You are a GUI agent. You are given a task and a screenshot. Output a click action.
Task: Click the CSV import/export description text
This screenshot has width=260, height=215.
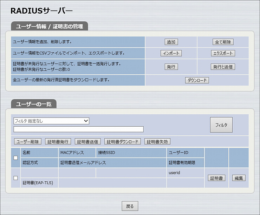click(69, 53)
